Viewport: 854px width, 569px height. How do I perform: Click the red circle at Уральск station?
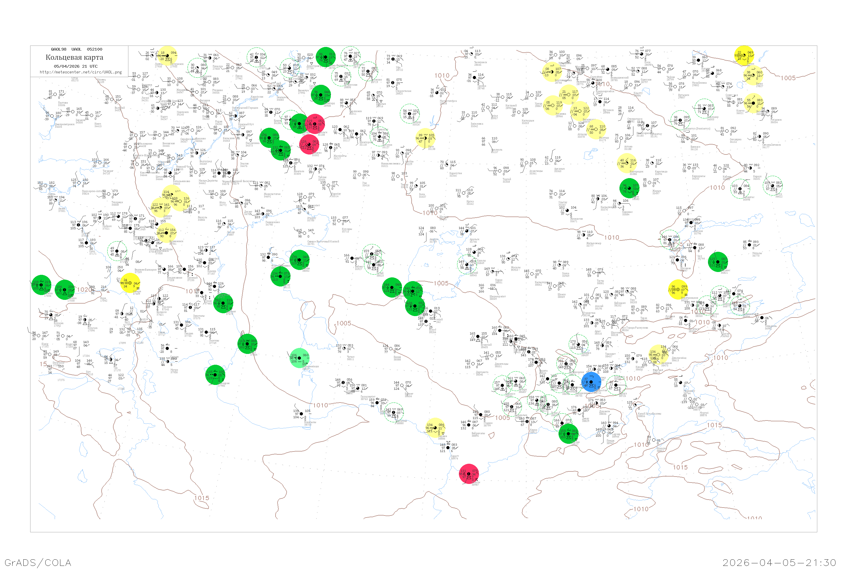tap(315, 124)
